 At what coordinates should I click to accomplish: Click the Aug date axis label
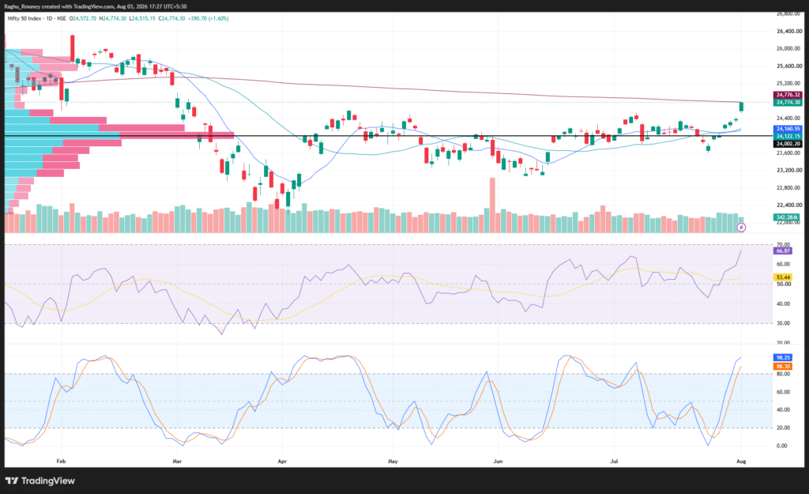pos(741,461)
